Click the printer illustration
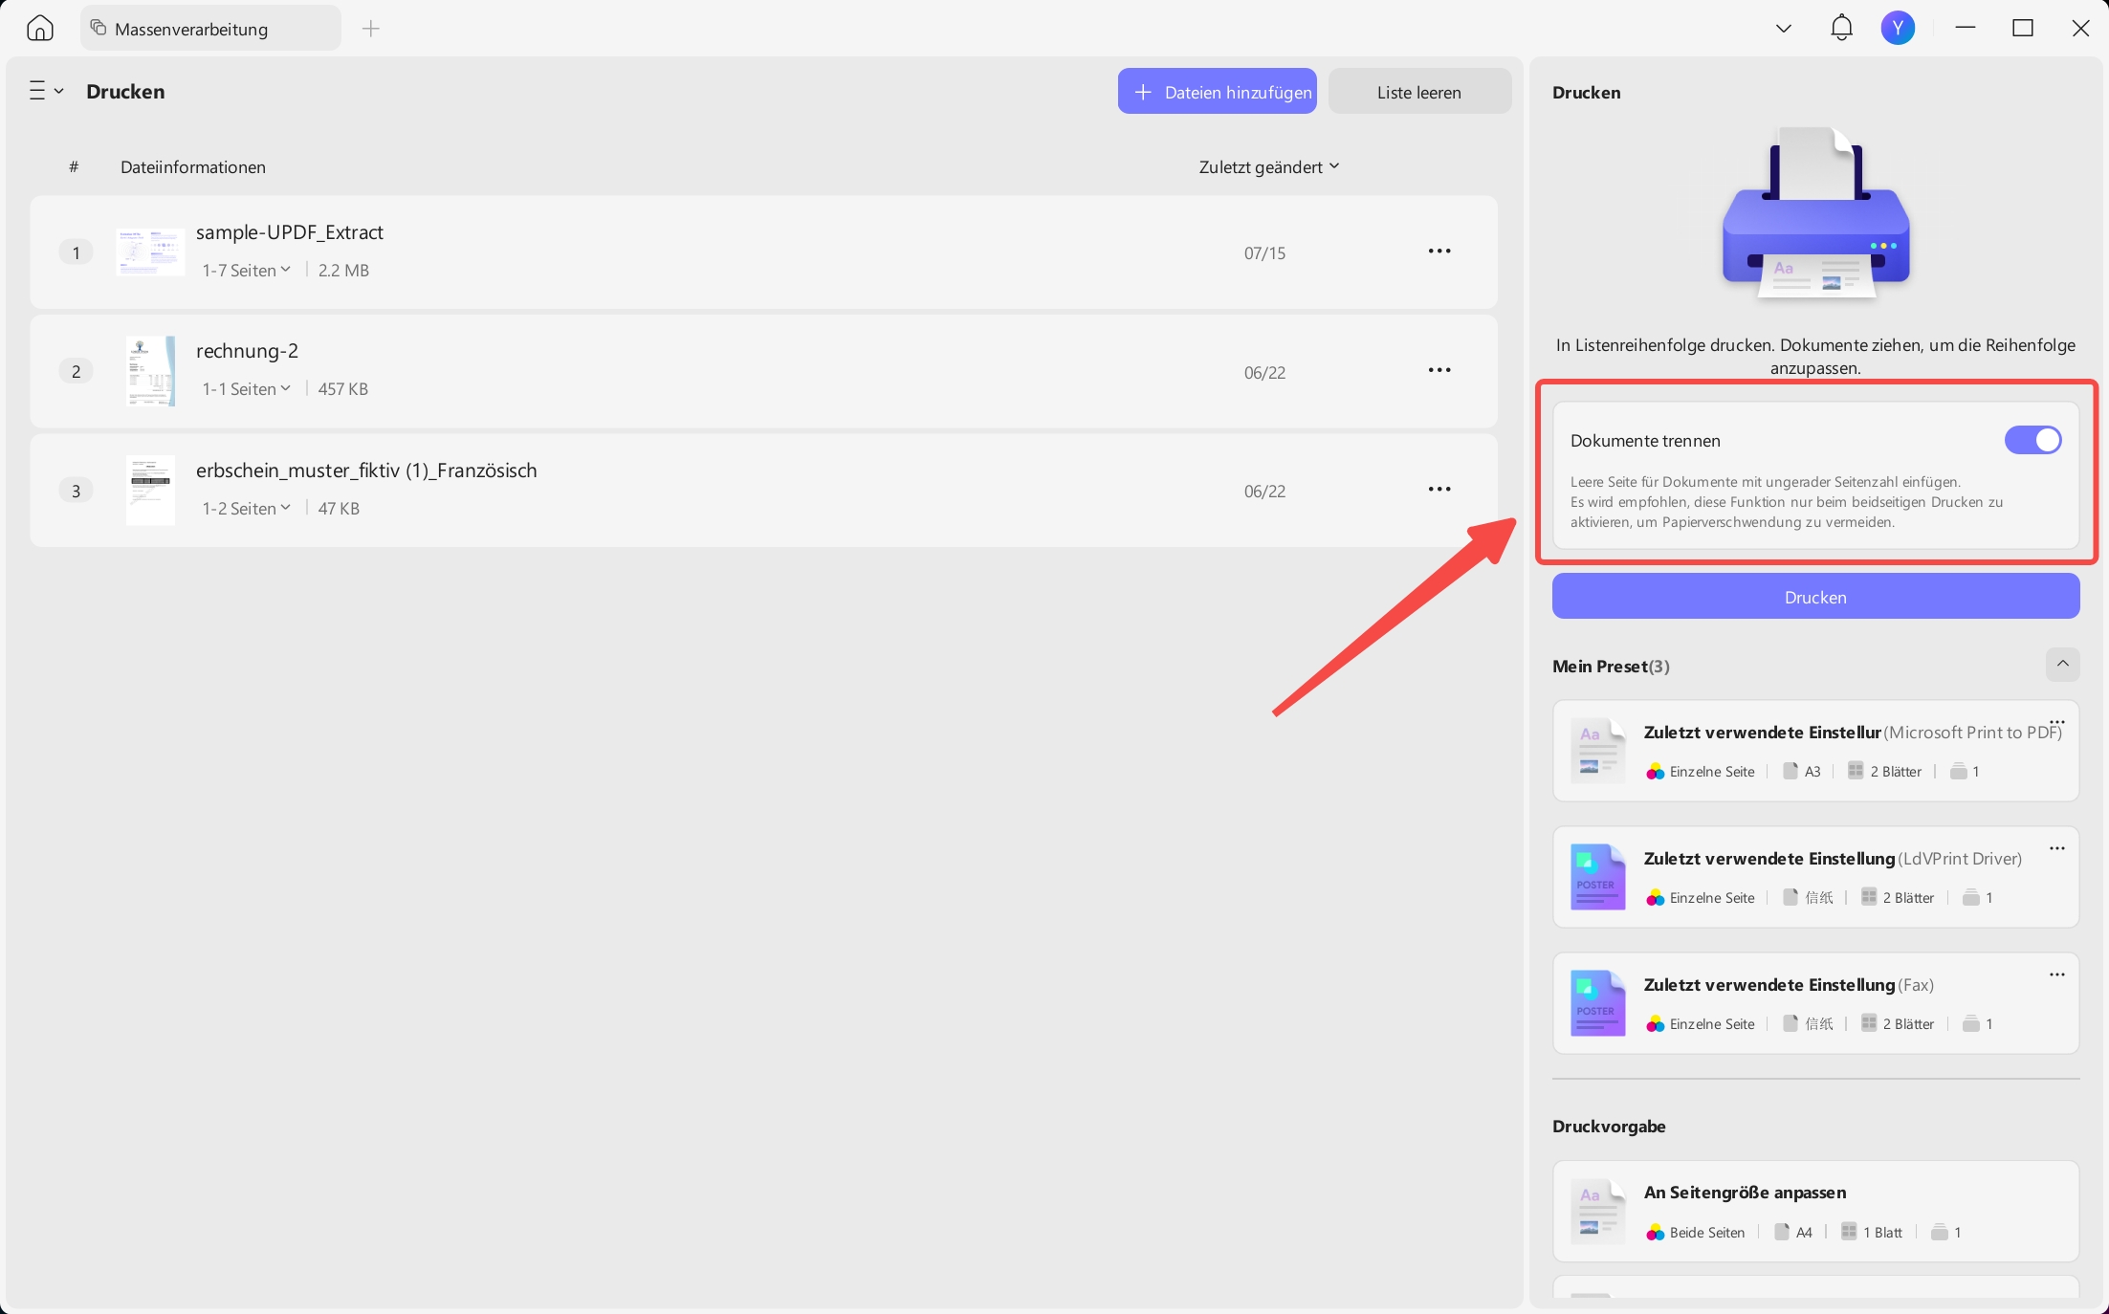This screenshot has width=2109, height=1314. [x=1815, y=214]
